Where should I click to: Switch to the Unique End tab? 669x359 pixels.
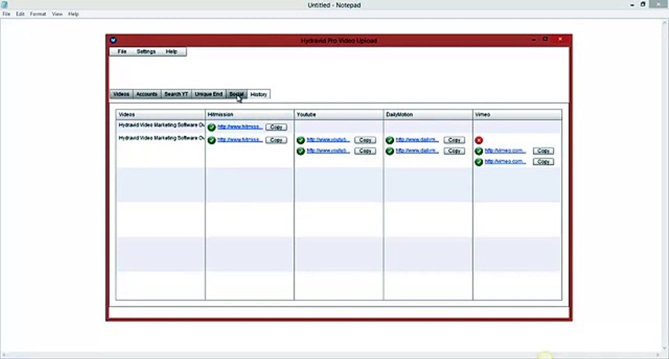[x=209, y=94]
